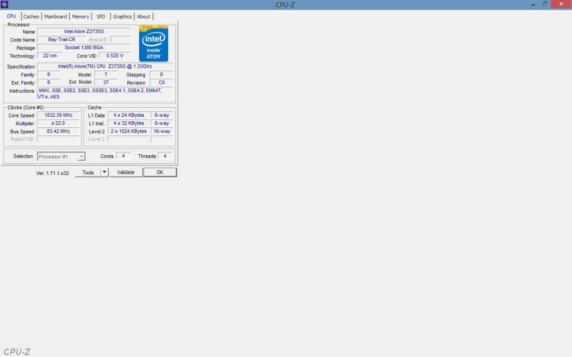Click the Core VID value 0.520 V
Viewport: 572px width, 357px height.
115,55
